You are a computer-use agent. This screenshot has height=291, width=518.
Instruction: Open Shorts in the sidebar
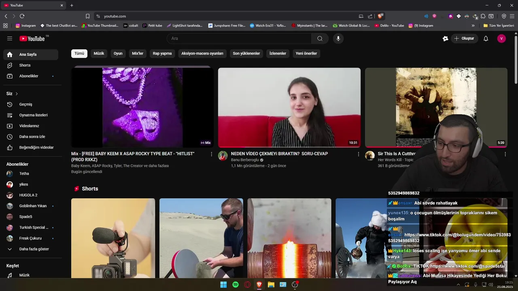pyautogui.click(x=31, y=65)
